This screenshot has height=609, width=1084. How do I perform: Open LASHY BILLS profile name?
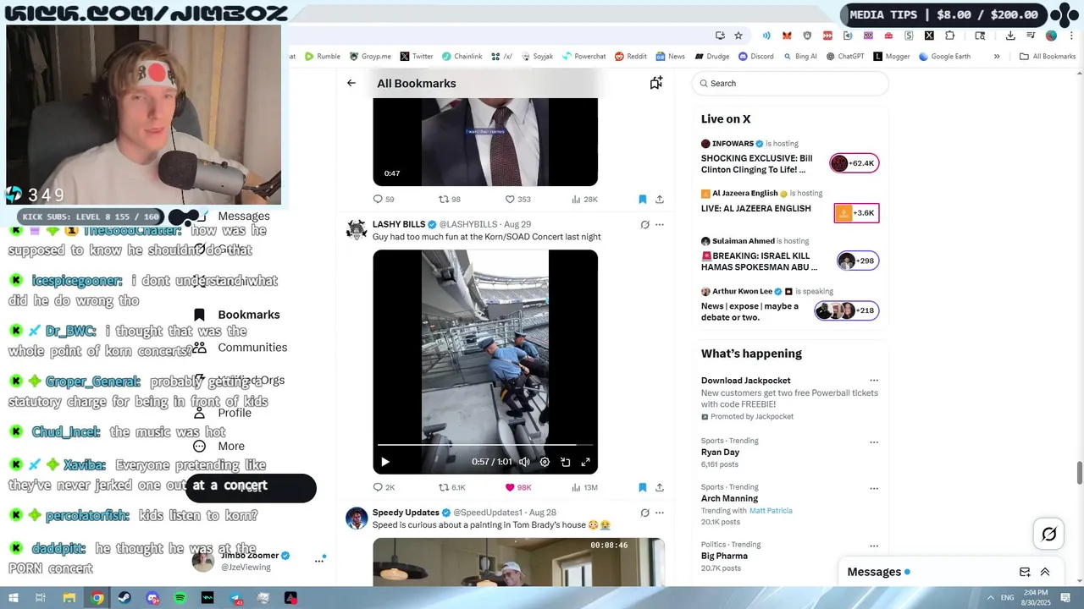pos(399,224)
